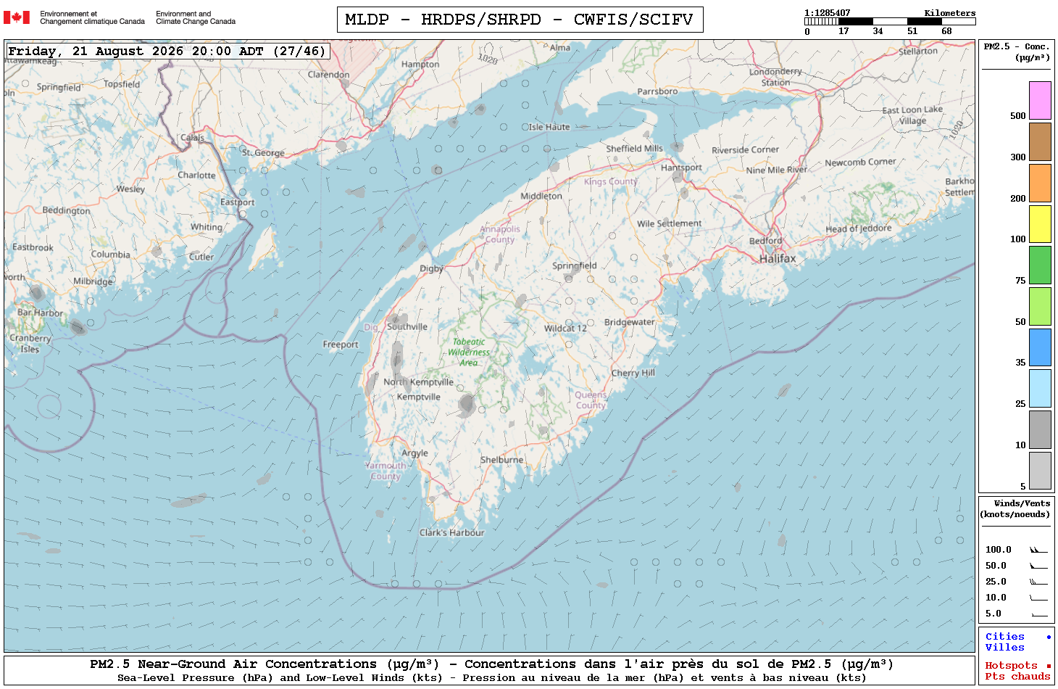This screenshot has height=689, width=1058.
Task: Click the 10.0 knots wind barb symbol
Action: 1038,598
